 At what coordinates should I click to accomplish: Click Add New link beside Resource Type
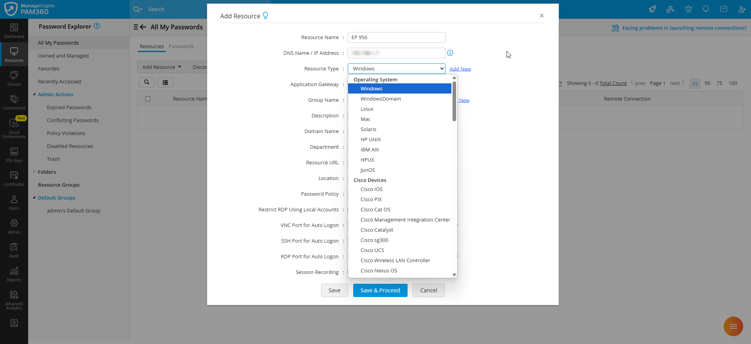[x=460, y=69]
